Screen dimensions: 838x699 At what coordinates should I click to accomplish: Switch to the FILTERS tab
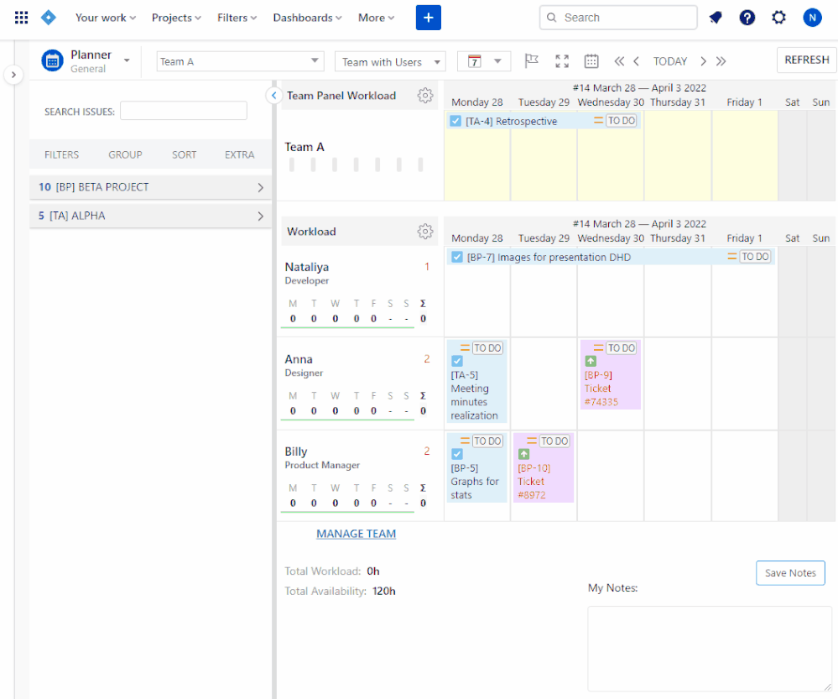pyautogui.click(x=61, y=154)
